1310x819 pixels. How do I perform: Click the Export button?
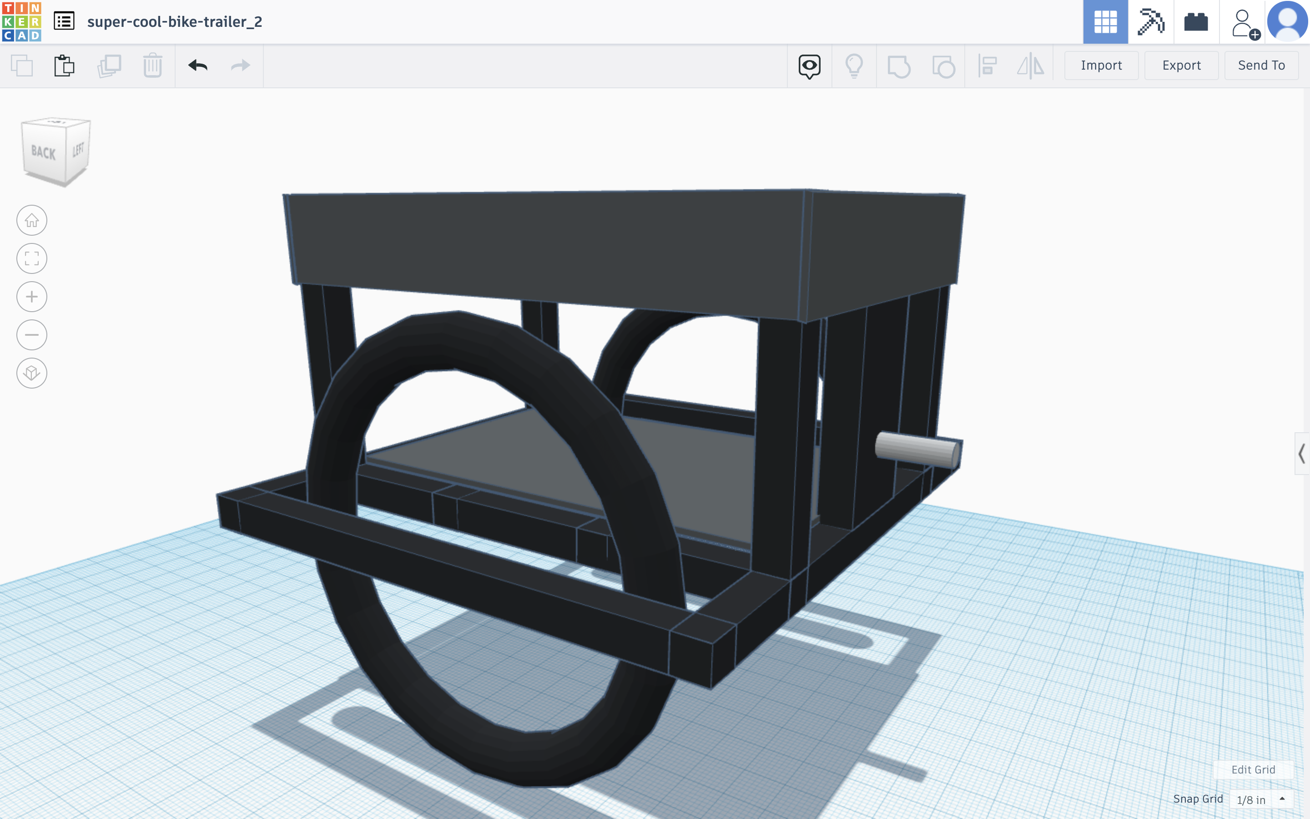[1181, 64]
